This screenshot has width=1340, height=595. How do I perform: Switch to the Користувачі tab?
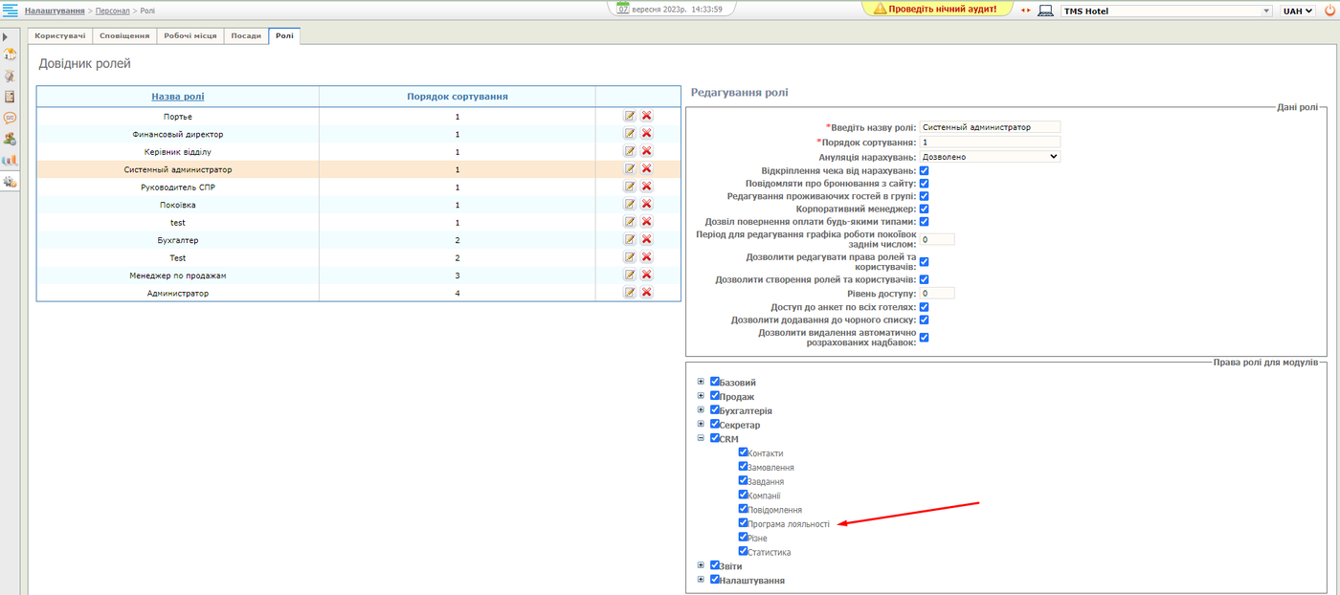tap(60, 35)
